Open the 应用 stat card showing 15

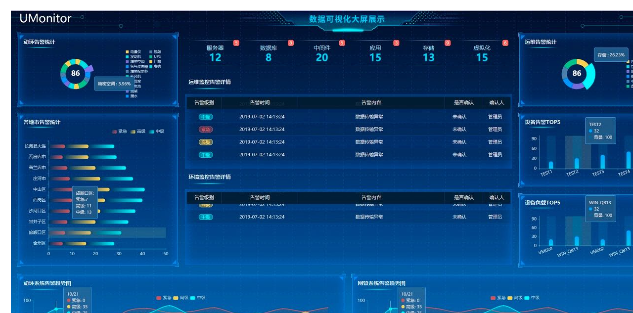coord(375,53)
